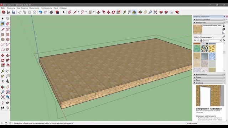Select the Rotate tool in left toolbar
The image size is (228, 128).
click(3, 60)
